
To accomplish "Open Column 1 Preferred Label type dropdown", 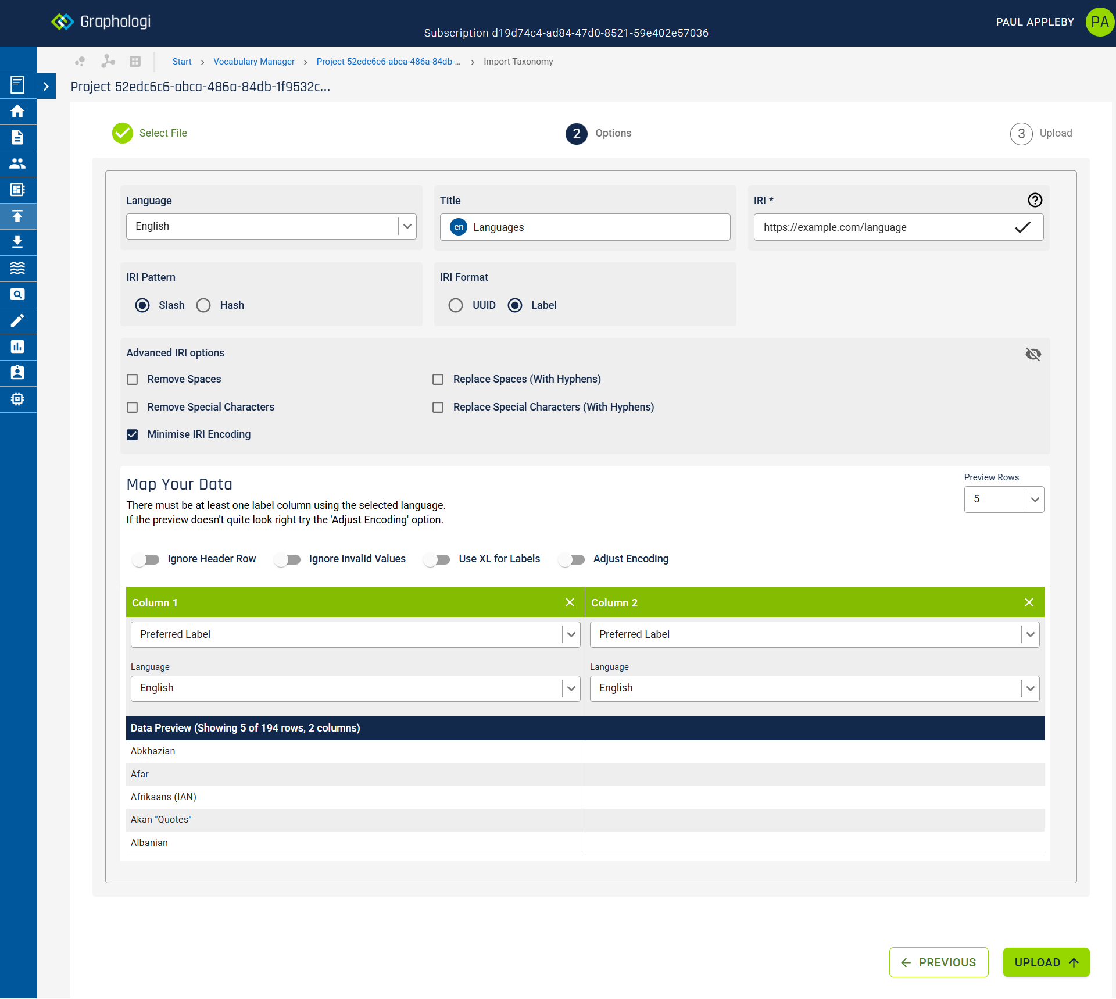I will pos(356,634).
